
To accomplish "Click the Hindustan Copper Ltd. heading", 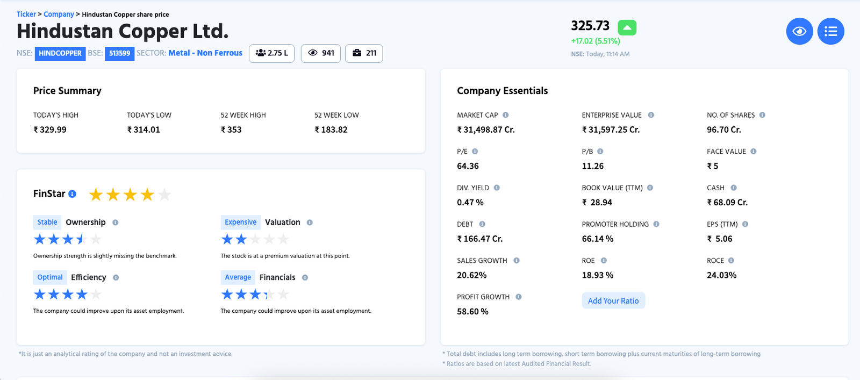I will [123, 31].
